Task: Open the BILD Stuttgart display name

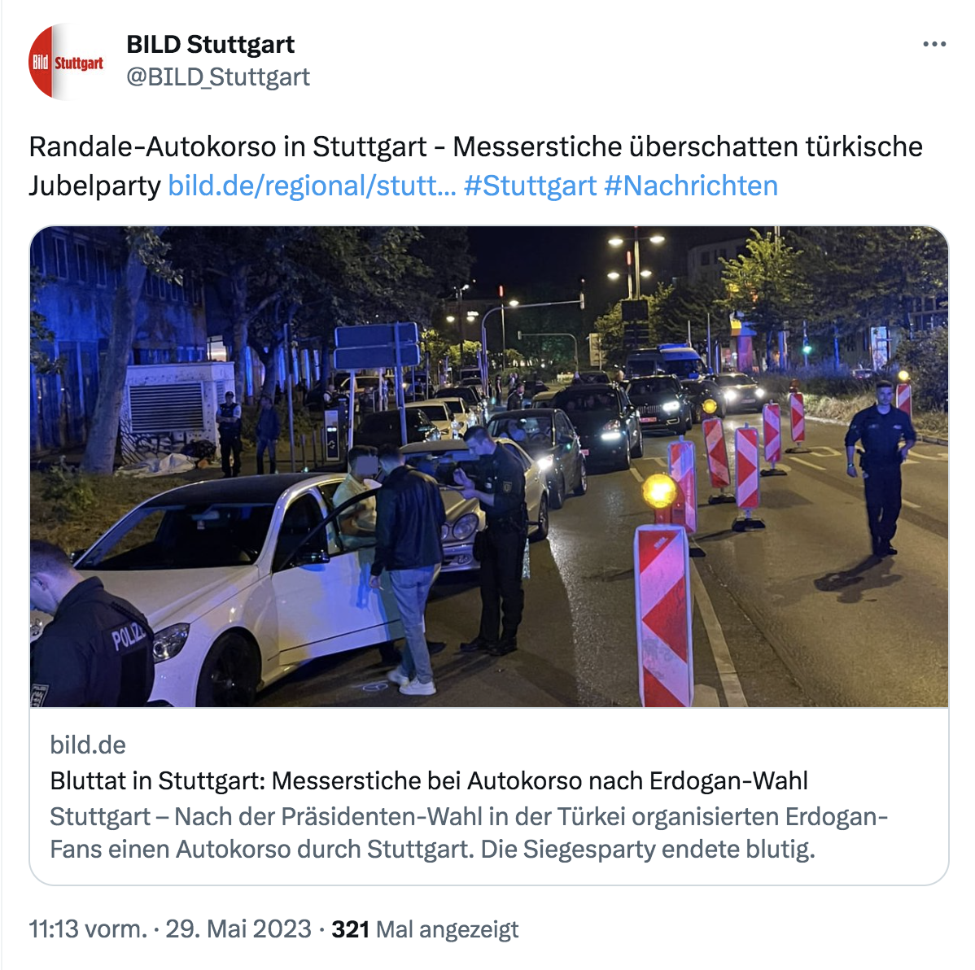Action: point(210,44)
